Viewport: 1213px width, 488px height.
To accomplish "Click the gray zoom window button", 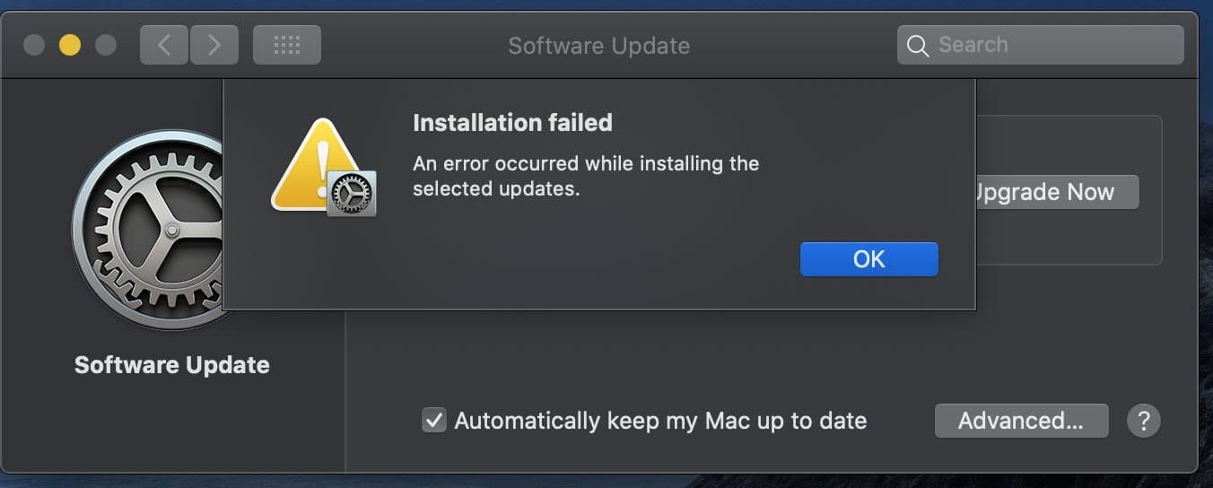I will [106, 45].
